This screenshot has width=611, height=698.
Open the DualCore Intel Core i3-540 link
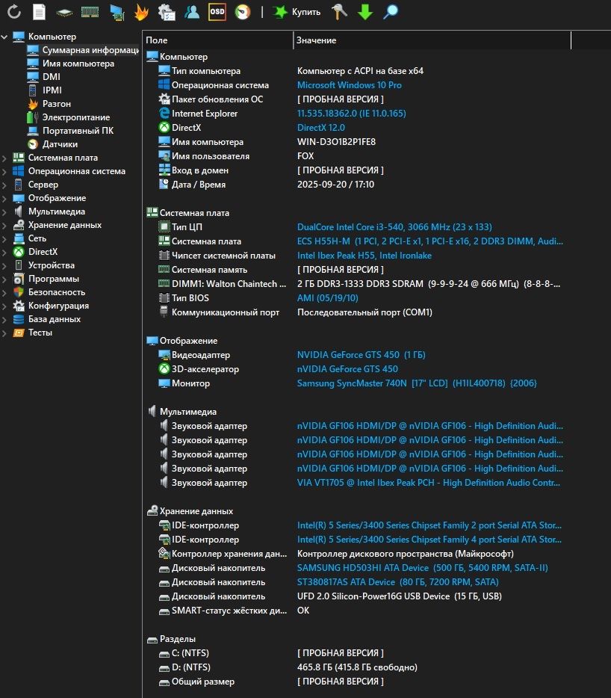tap(394, 227)
